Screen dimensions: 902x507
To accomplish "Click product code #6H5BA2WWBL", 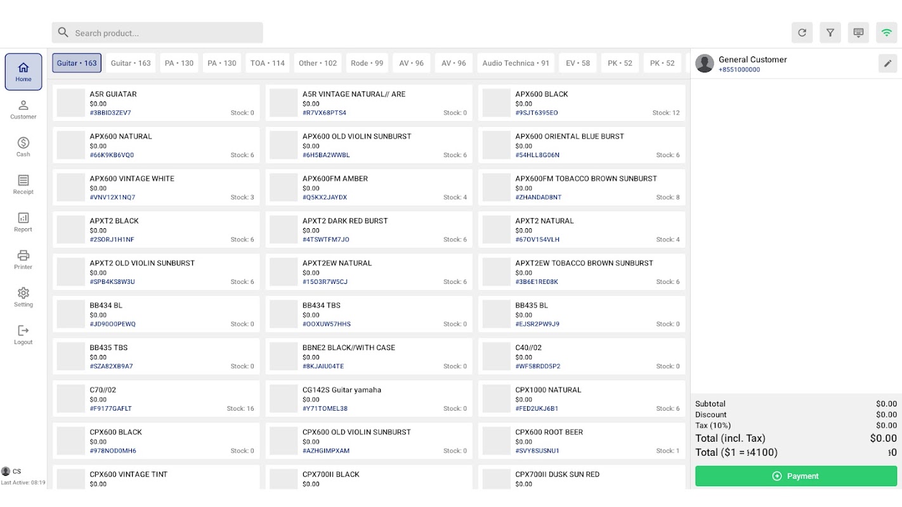I will (326, 155).
